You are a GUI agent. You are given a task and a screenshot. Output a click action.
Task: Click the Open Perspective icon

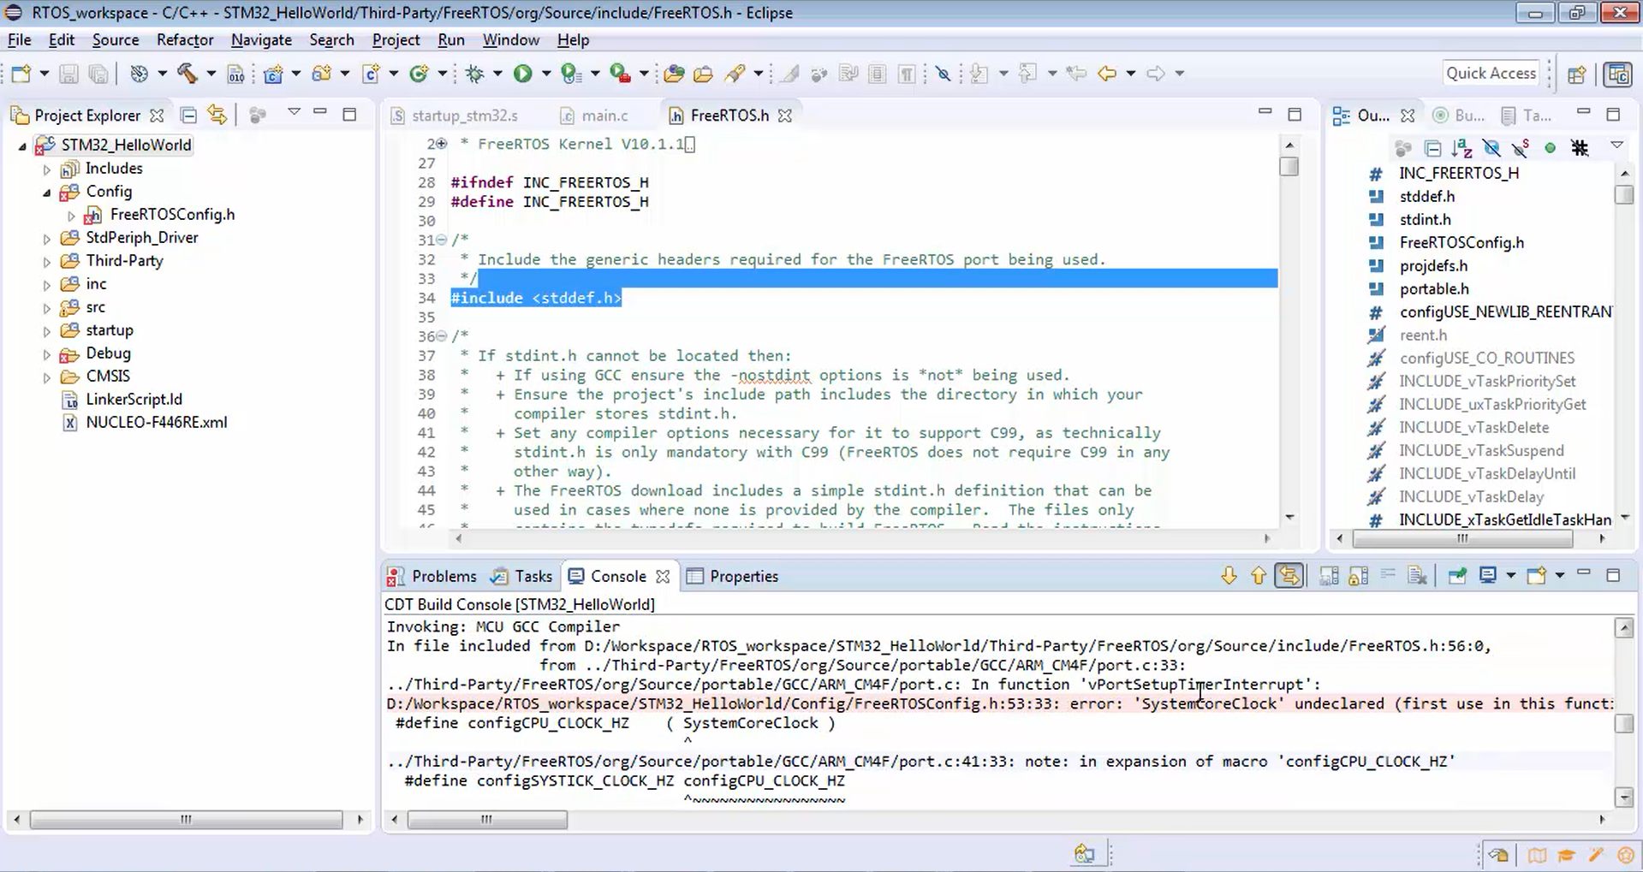tap(1577, 74)
